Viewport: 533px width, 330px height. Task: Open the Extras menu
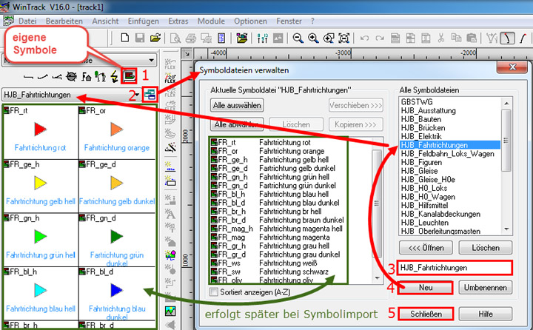[x=178, y=21]
